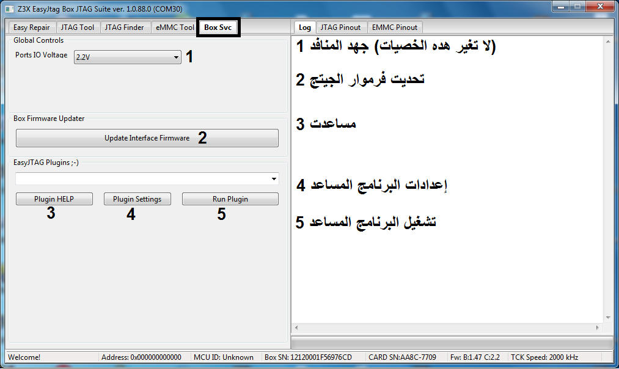Screen dimensions: 619x369
Task: Click the Plugin HELP button
Action: (x=54, y=199)
